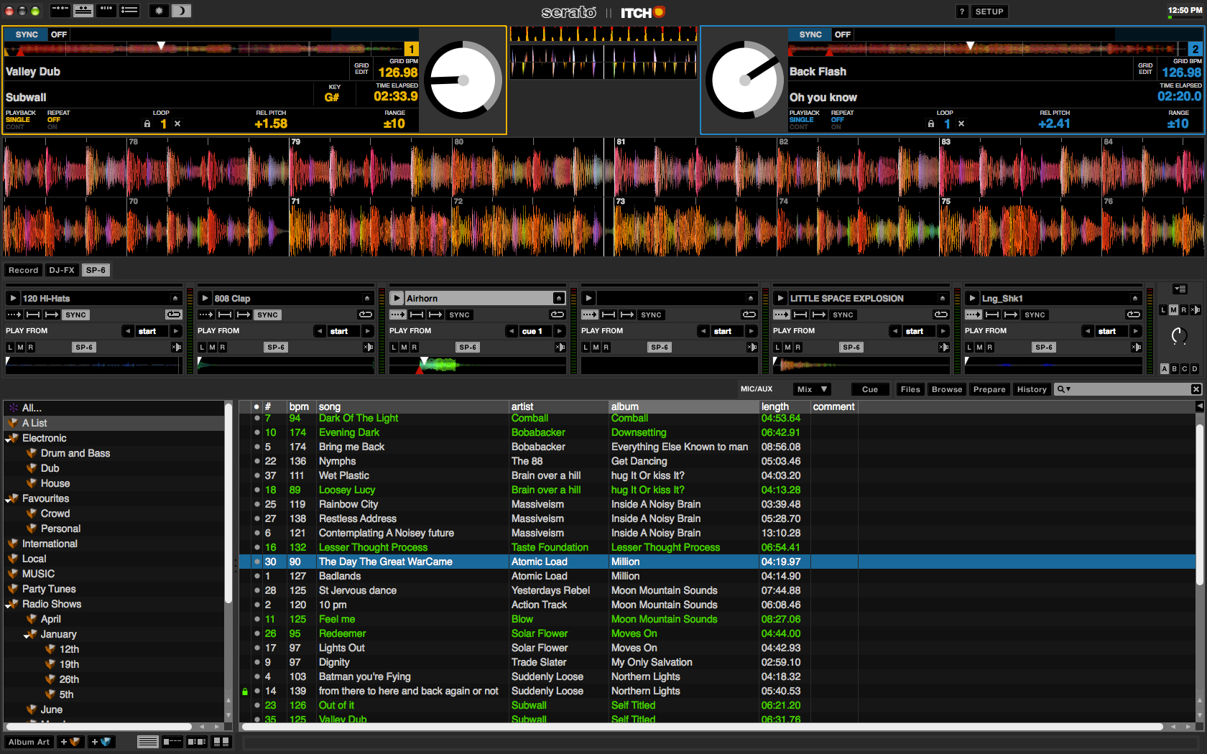The width and height of the screenshot is (1207, 754).
Task: Click GRID EDIT on the left deck
Action: pos(361,69)
